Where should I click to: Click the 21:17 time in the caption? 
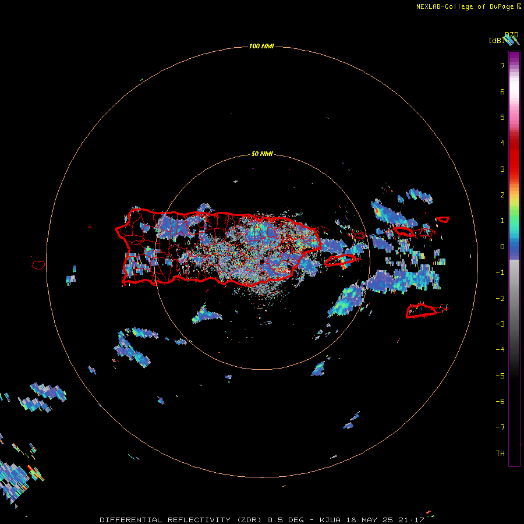412,520
